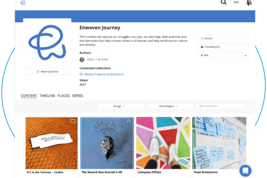Viewport: 267px width, 178px height.
Task: Open Weekly Progress & Reflections link
Action: click(104, 74)
